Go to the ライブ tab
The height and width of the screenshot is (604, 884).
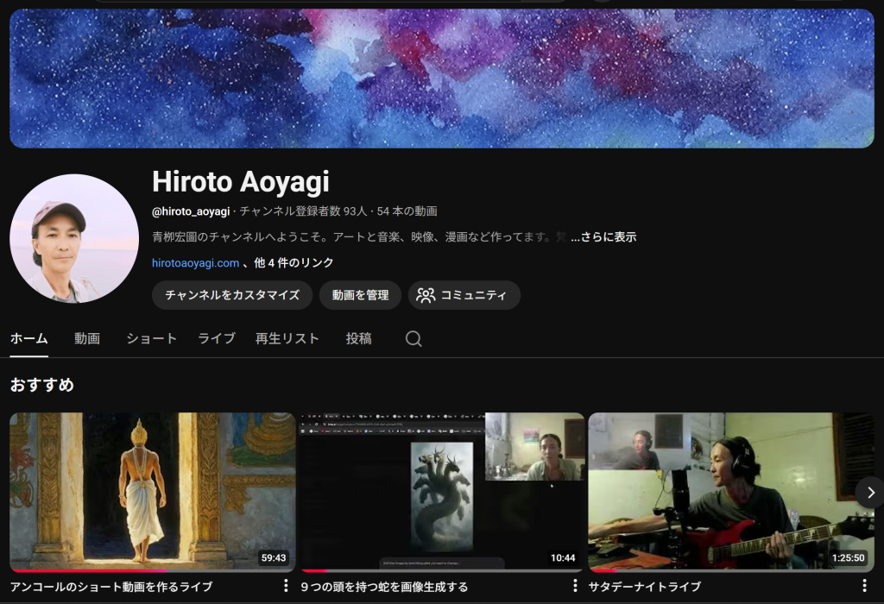tap(217, 339)
